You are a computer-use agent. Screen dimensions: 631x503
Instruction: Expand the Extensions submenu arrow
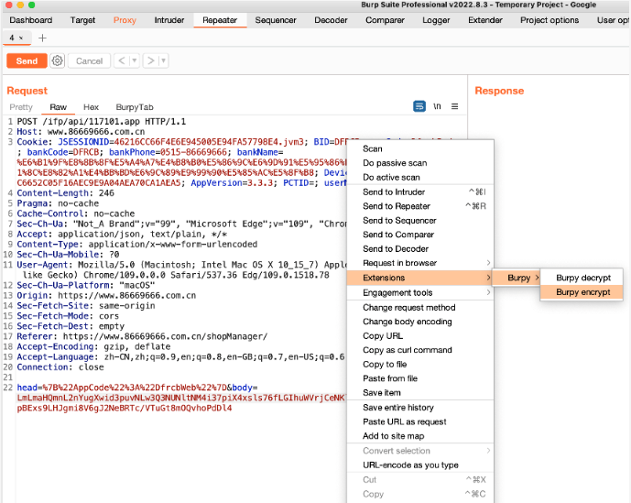pos(488,278)
